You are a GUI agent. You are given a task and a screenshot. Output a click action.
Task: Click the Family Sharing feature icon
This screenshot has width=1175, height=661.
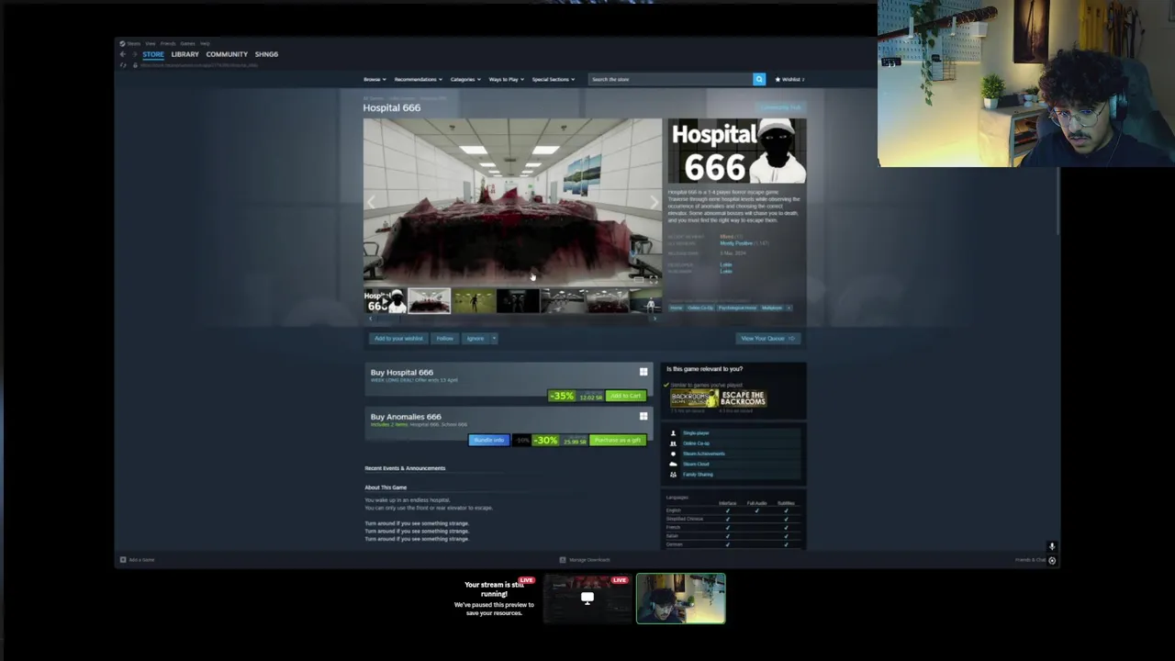[673, 474]
